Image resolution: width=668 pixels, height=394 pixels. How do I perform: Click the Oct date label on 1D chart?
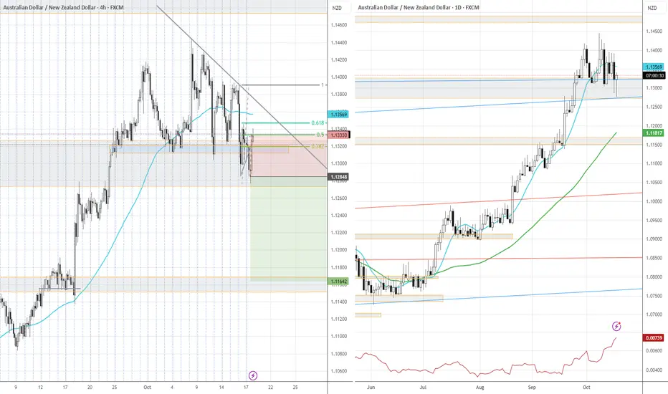pos(586,387)
